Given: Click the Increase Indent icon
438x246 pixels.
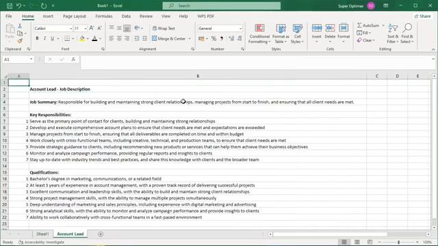Looking at the screenshot, I should click(x=144, y=38).
